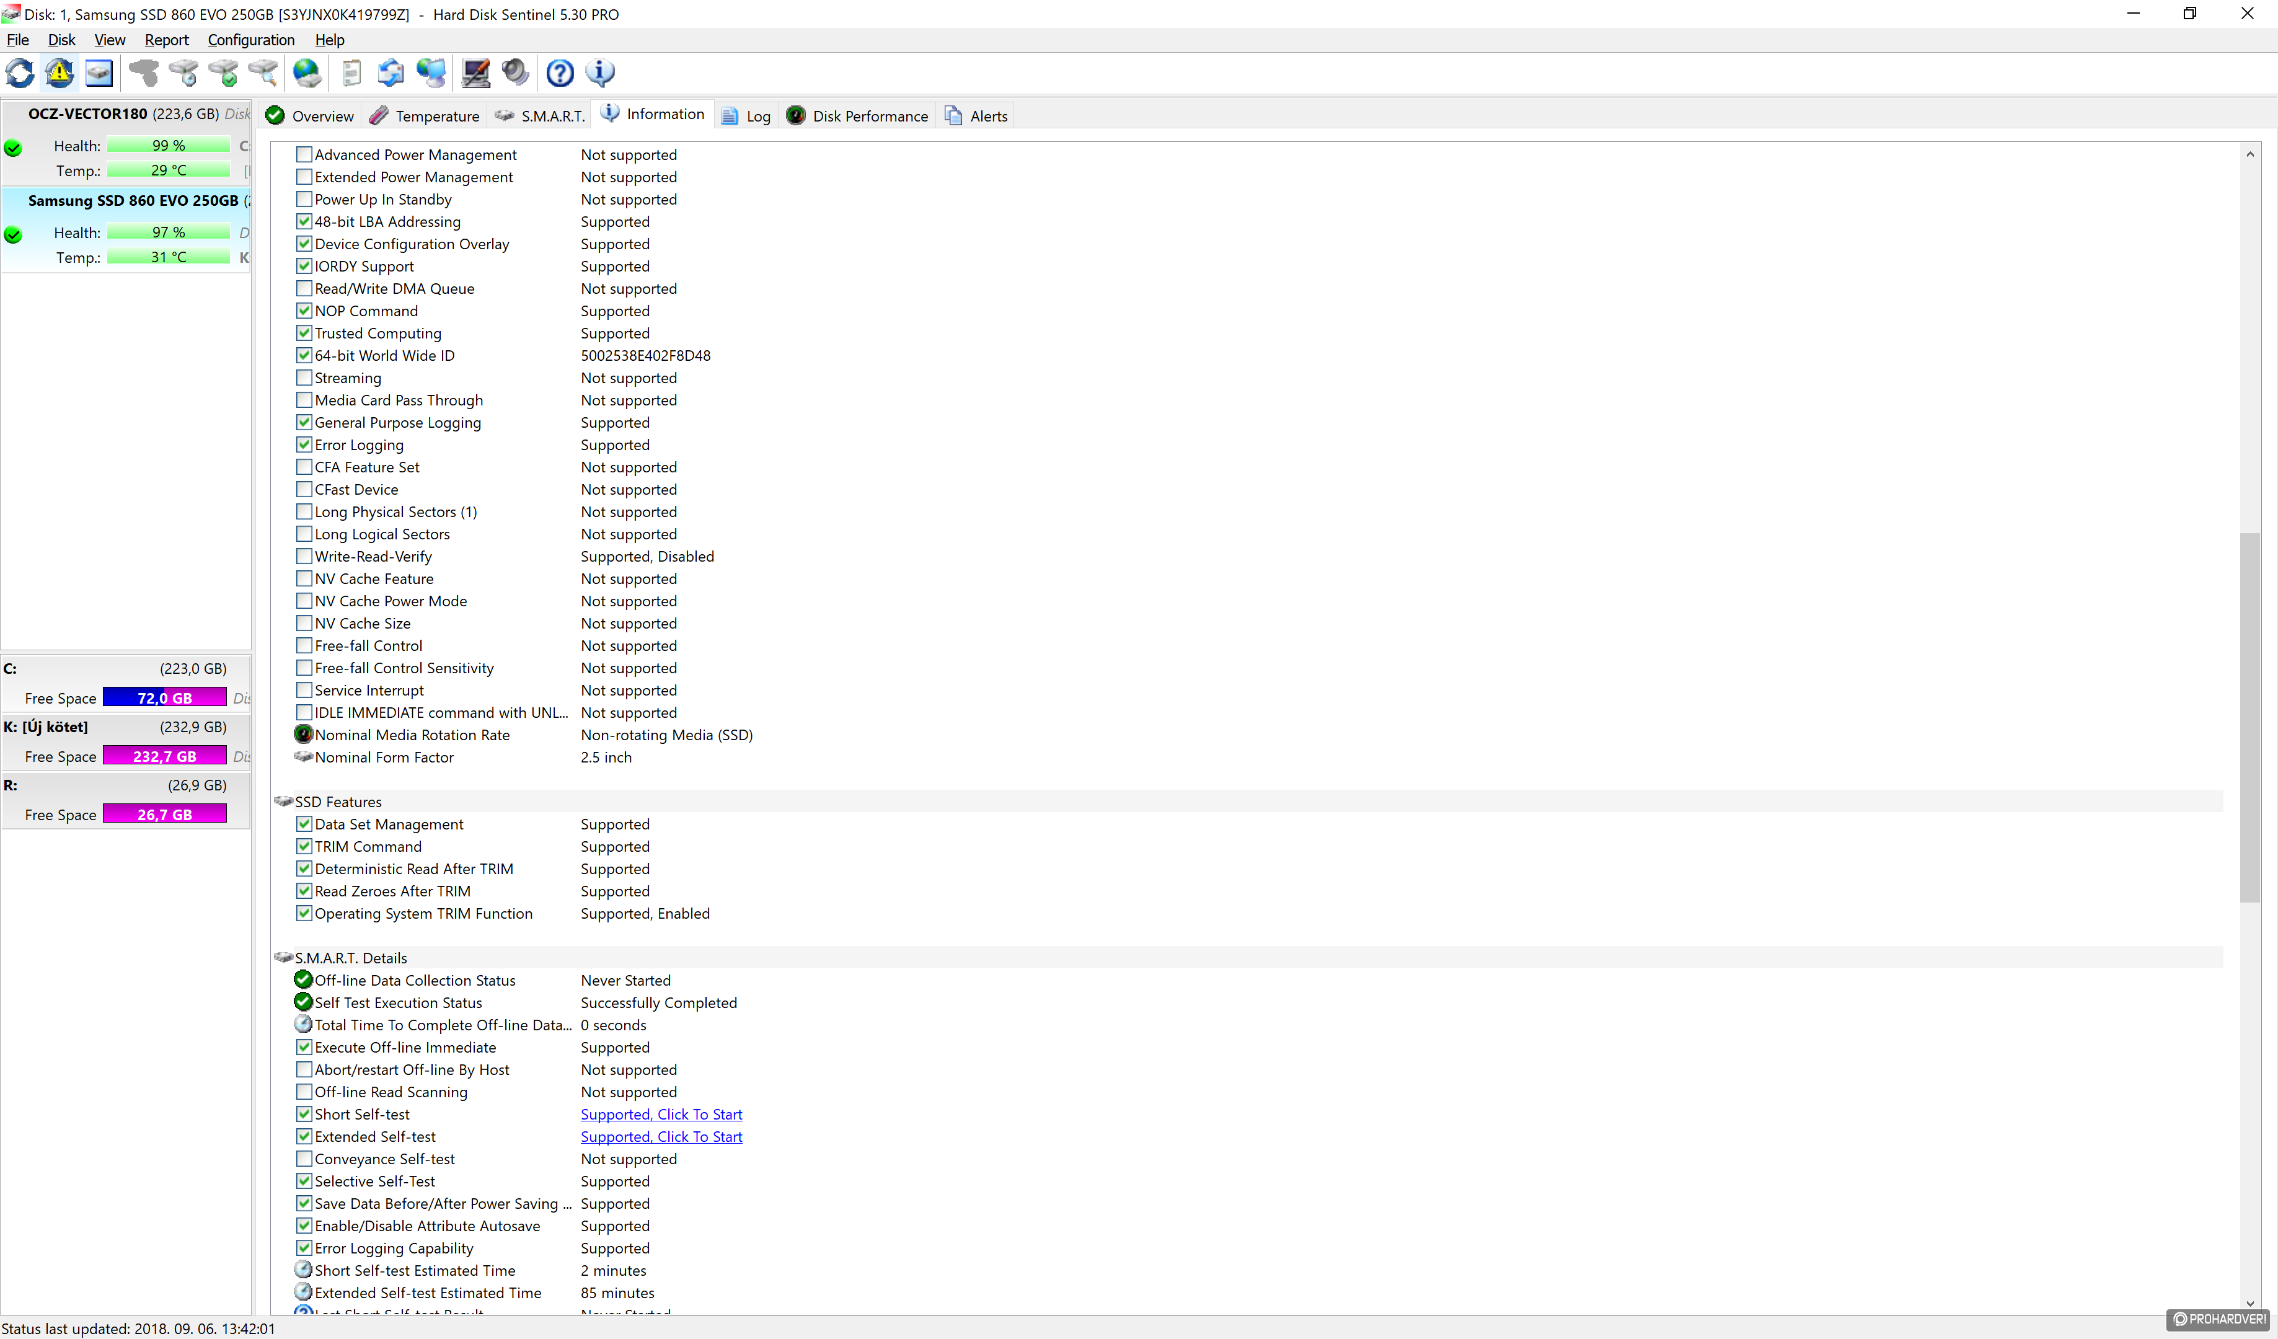The height and width of the screenshot is (1339, 2278).
Task: Open the Report menu
Action: 166,40
